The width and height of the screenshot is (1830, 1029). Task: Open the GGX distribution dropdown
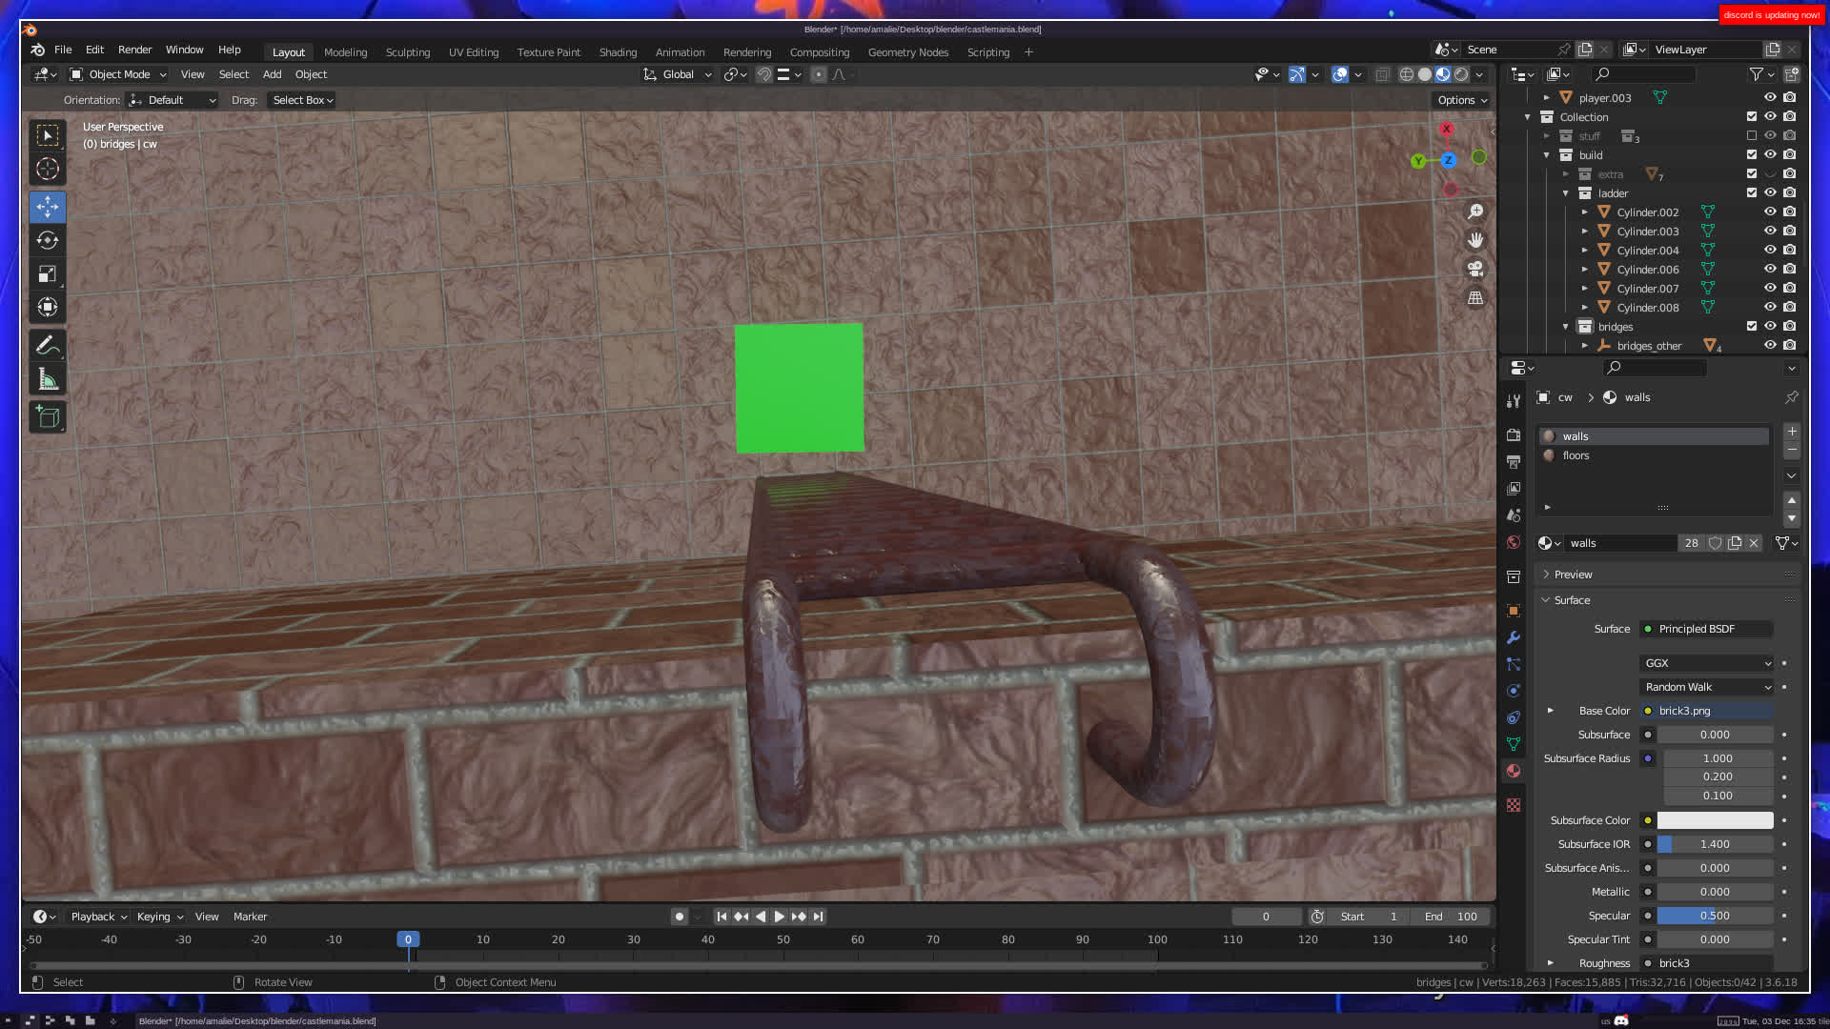point(1706,663)
